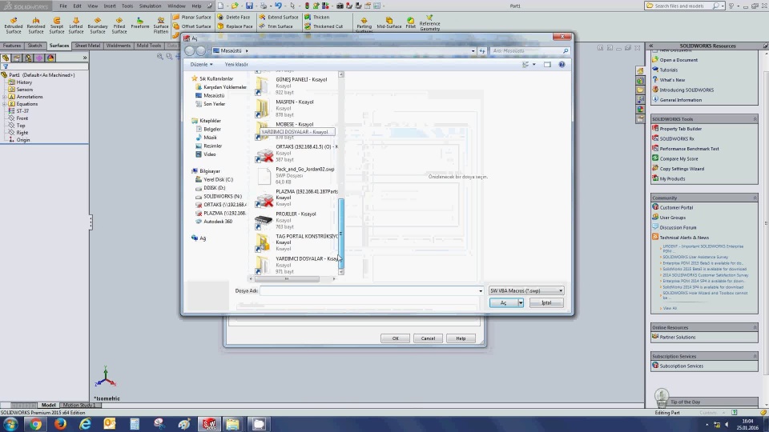
Task: Select the Revolved Surface tool
Action: [35, 26]
